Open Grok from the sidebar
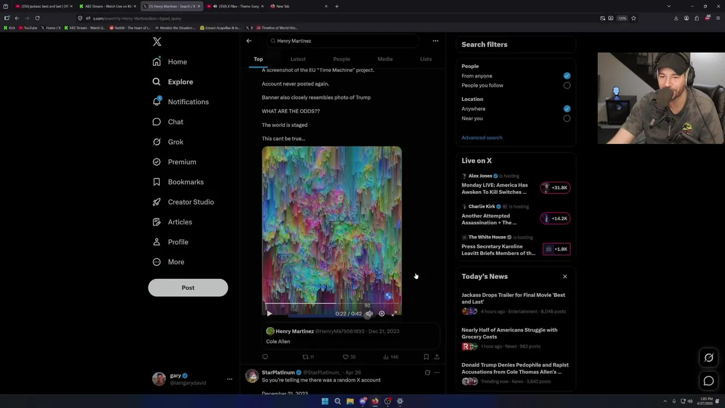725x408 pixels. coord(168,142)
